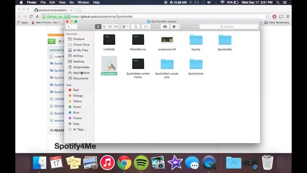Select the SpotifyMain application icon
The height and width of the screenshot is (173, 307).
(109, 64)
